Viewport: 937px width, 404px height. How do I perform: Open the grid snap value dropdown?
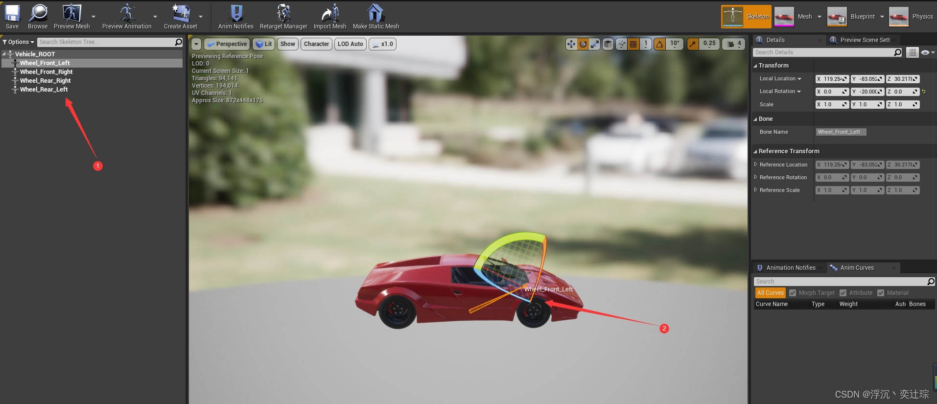[646, 44]
